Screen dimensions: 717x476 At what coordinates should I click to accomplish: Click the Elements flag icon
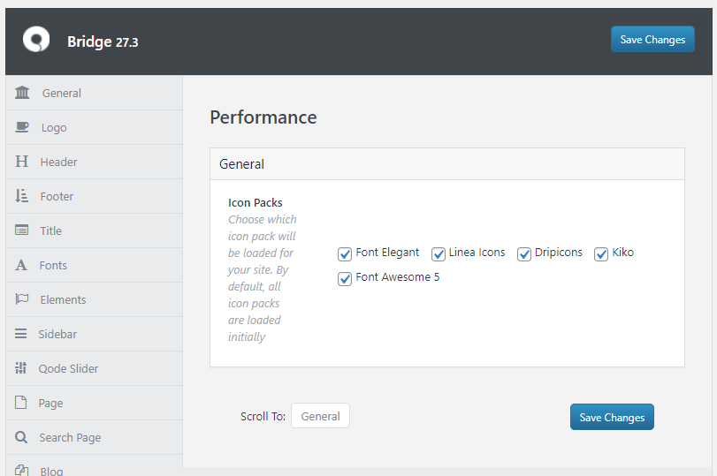[x=21, y=299]
